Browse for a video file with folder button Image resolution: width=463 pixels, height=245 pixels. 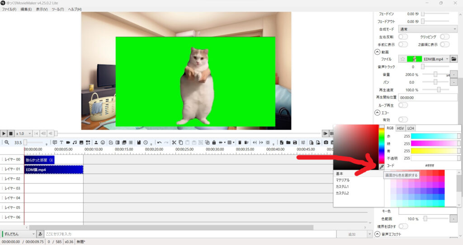pos(454,59)
